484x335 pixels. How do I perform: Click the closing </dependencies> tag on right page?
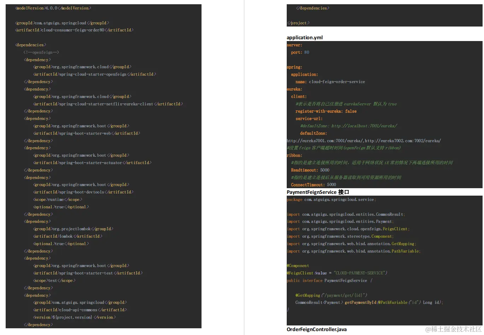pos(313,8)
